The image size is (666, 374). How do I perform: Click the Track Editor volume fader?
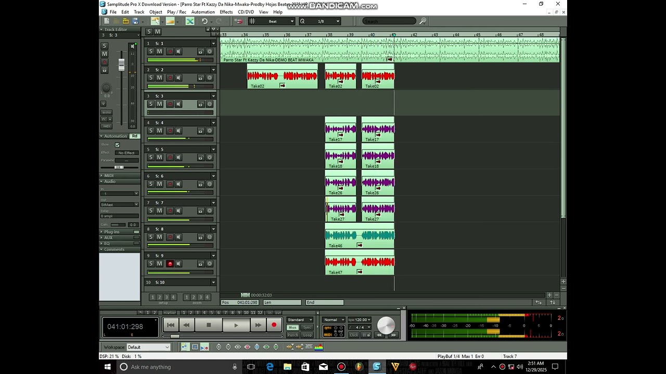click(121, 64)
